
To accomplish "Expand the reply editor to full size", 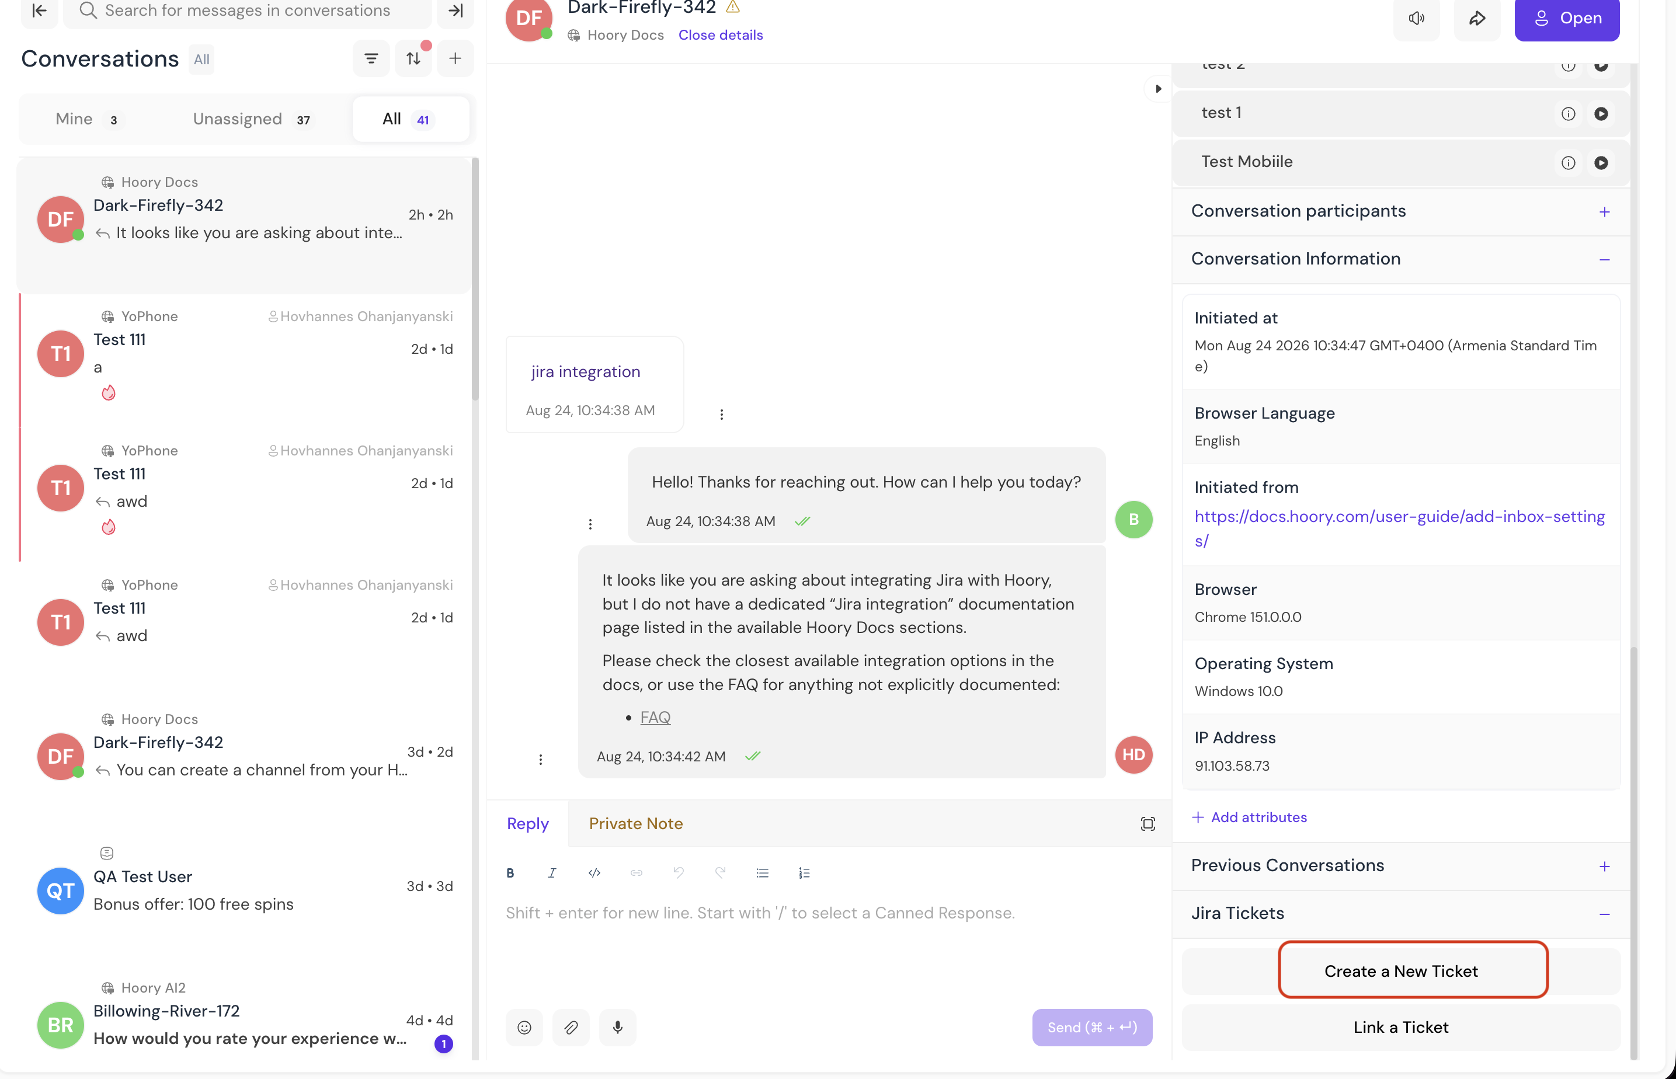I will [1148, 824].
